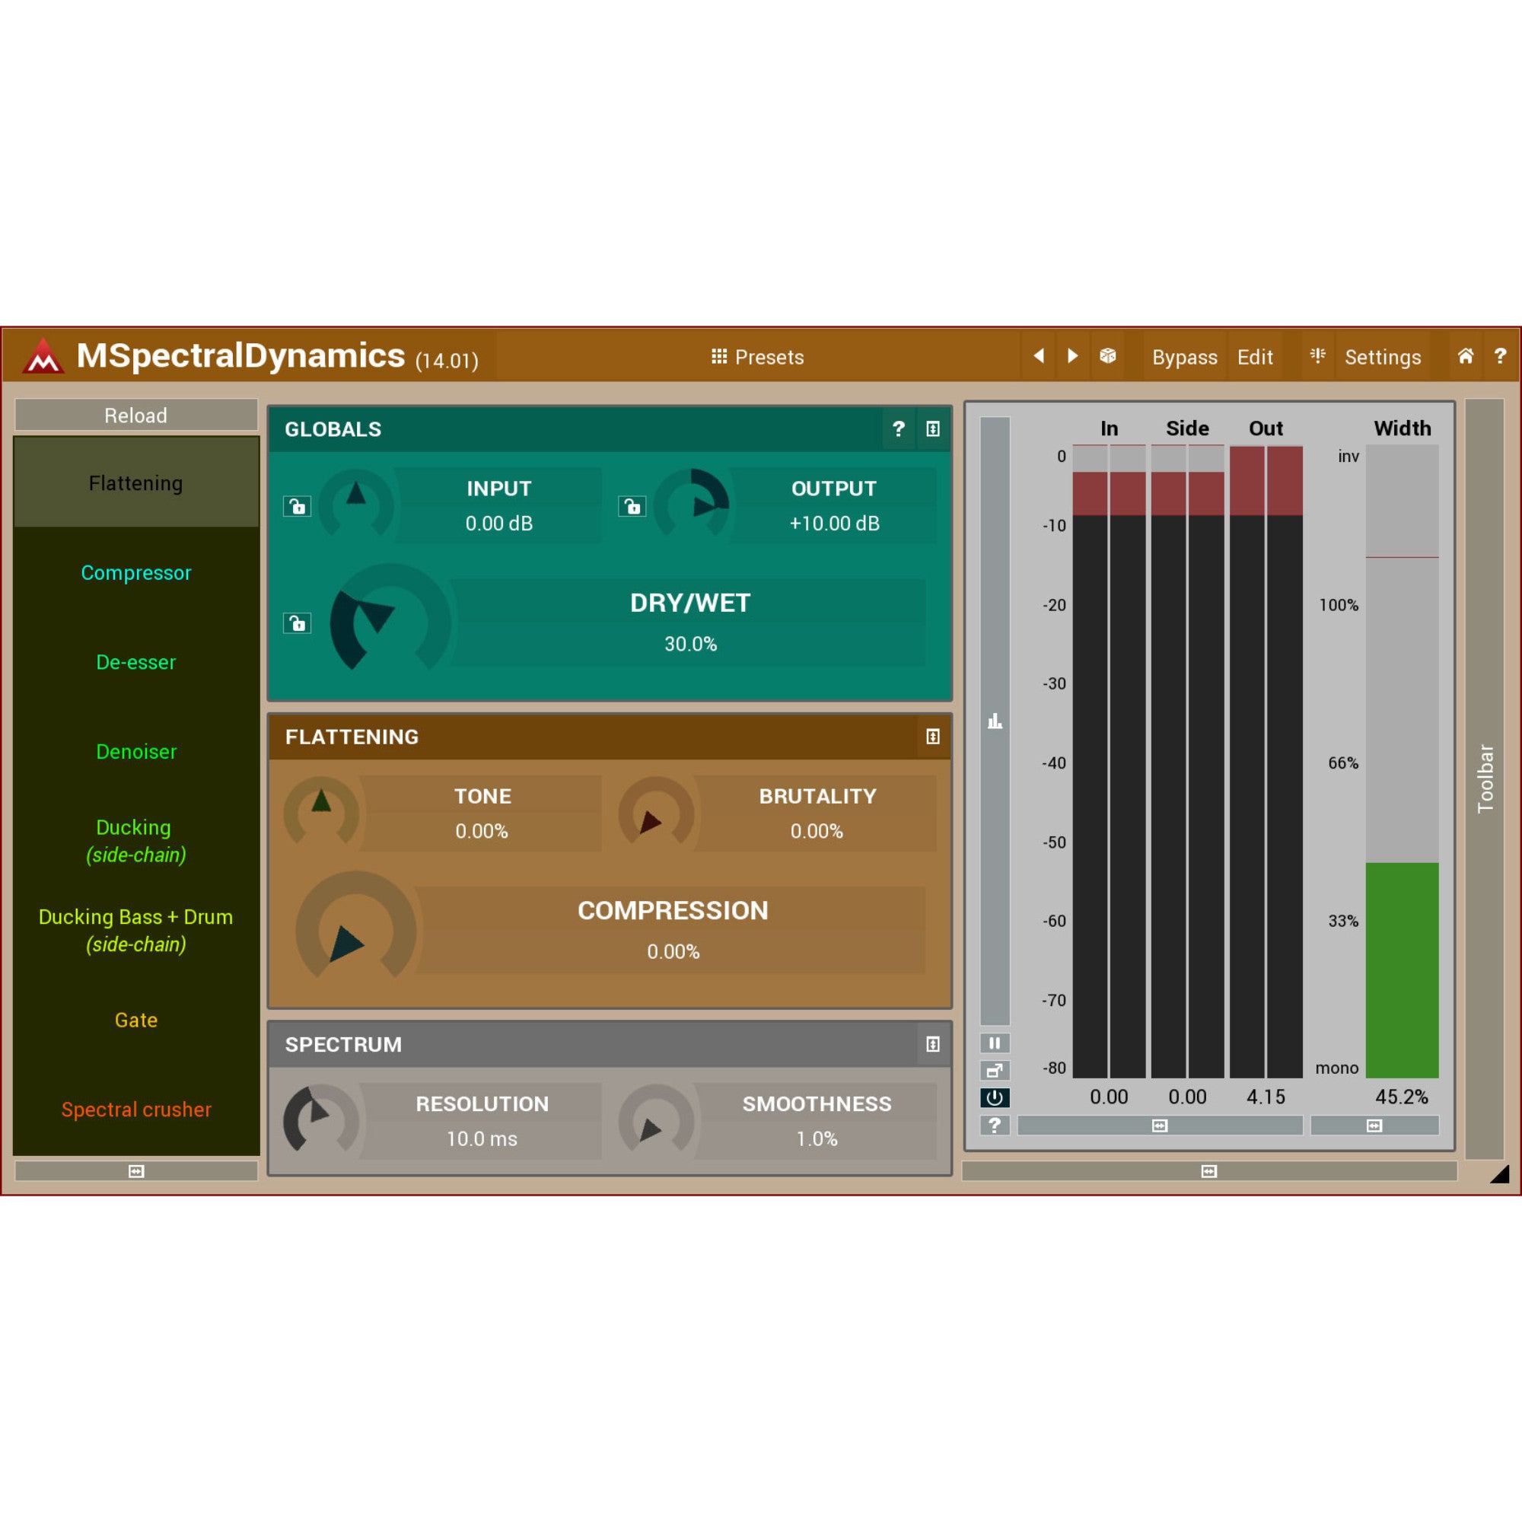The image size is (1522, 1522).
Task: Select the Denoiser device
Action: click(x=136, y=752)
